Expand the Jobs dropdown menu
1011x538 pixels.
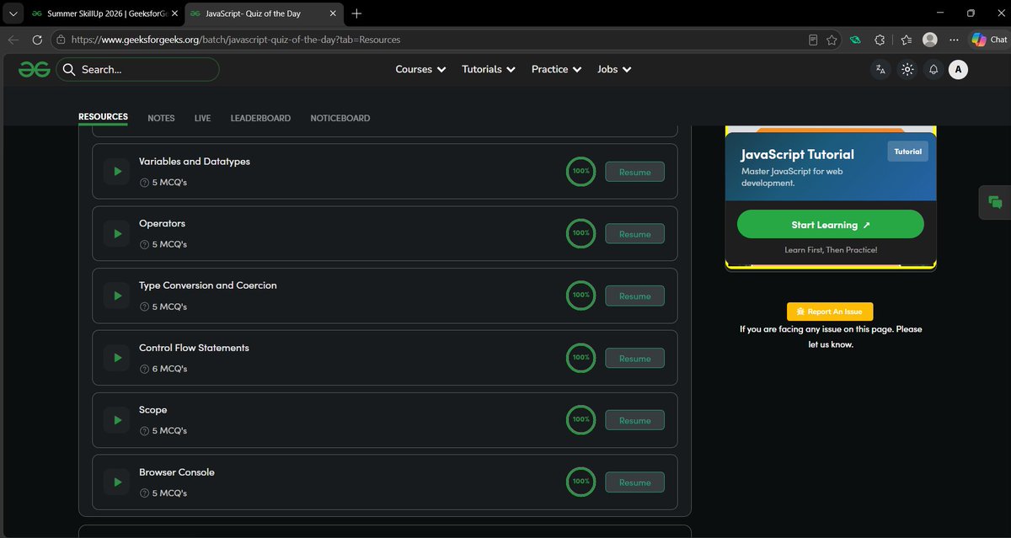pos(614,70)
